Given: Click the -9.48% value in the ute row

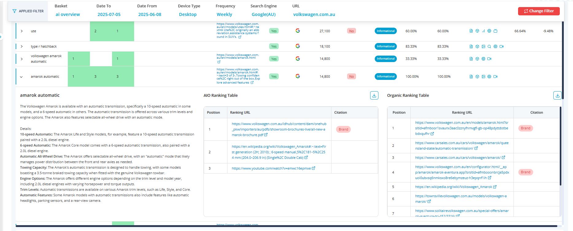Looking at the screenshot, I should click(548, 31).
